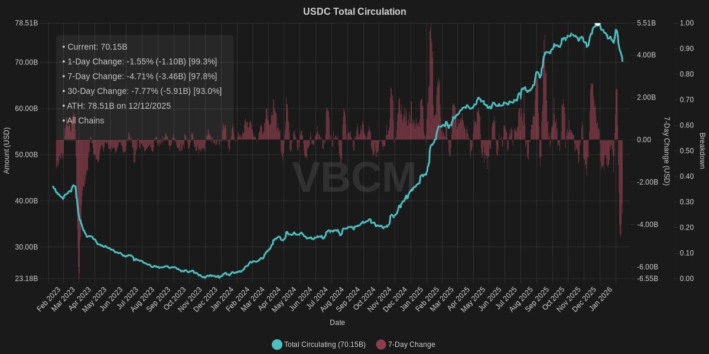Viewport: 709px width, 354px height.
Task: Click the VBCM watermark in chart center
Action: 354,178
